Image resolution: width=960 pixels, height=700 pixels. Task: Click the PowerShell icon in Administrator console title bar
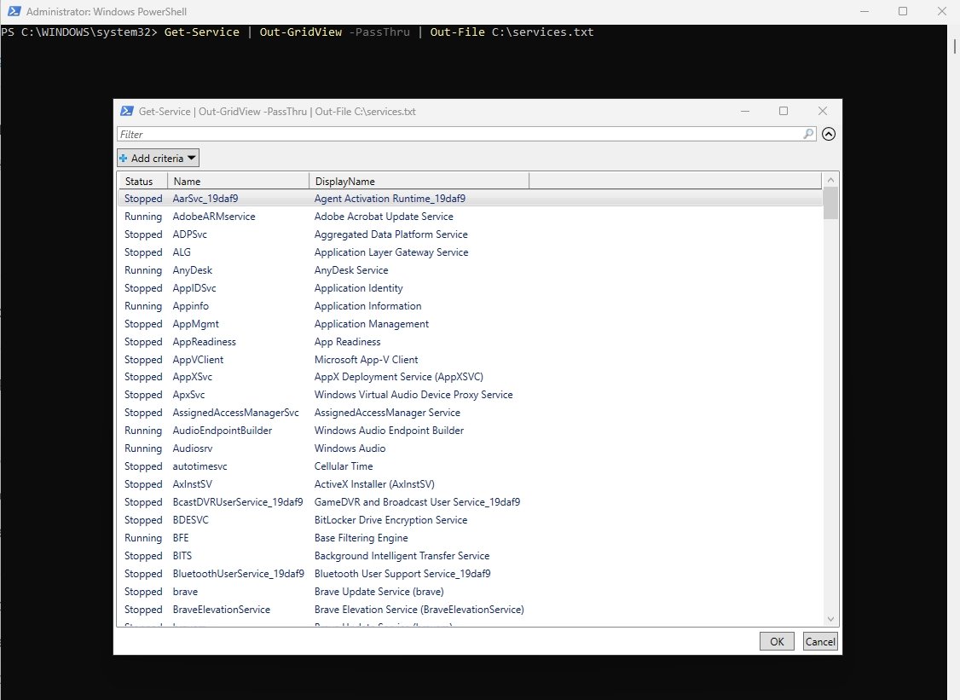14,11
